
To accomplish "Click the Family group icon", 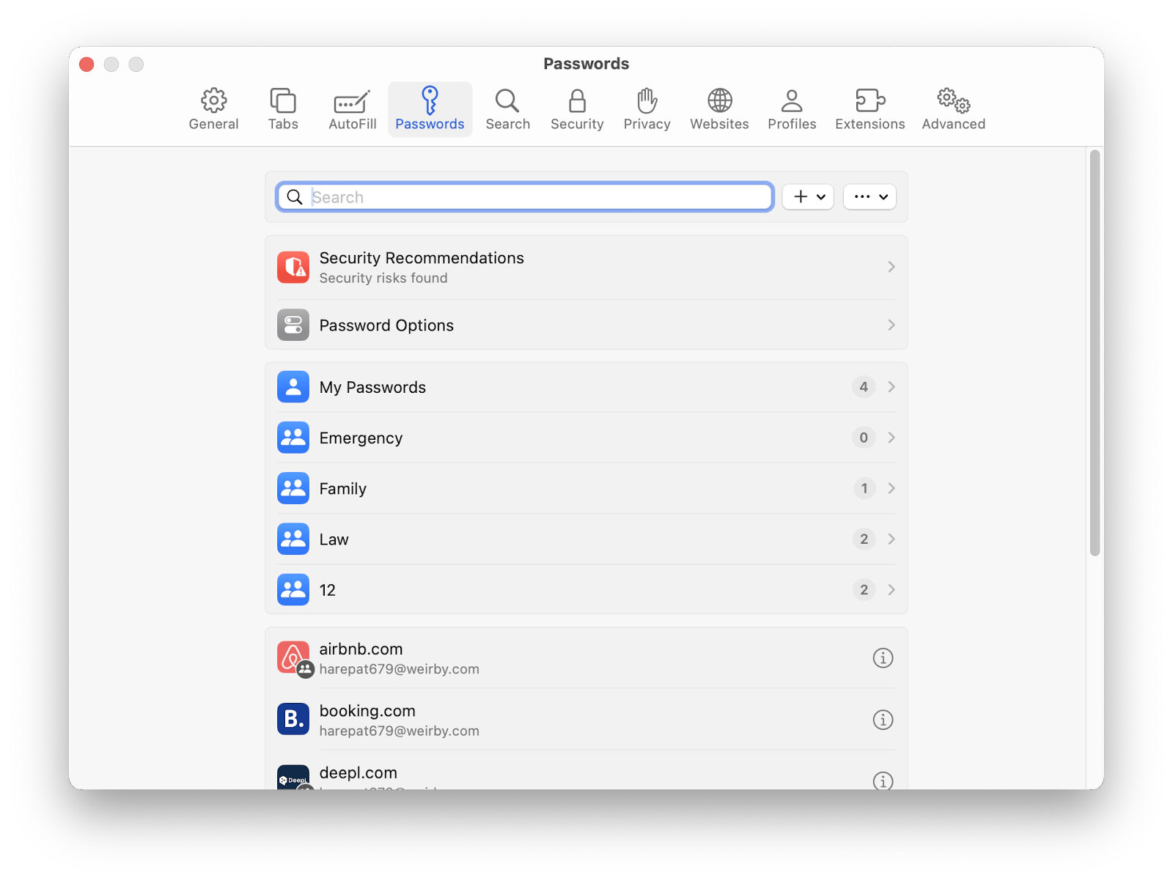I will click(293, 488).
